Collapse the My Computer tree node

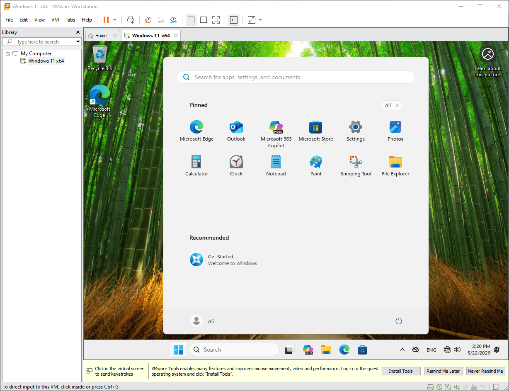[7, 54]
